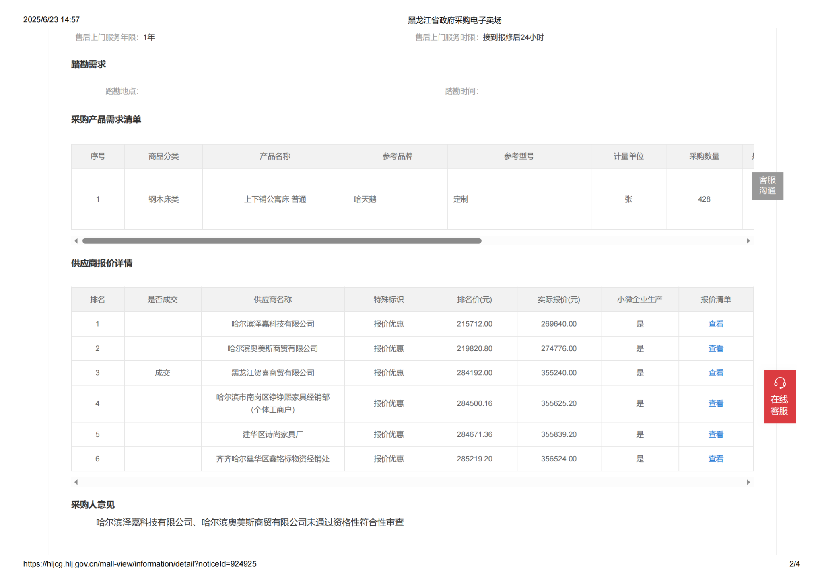This screenshot has height=582, width=824.
Task: Click the 供应商名称 column header
Action: [272, 300]
